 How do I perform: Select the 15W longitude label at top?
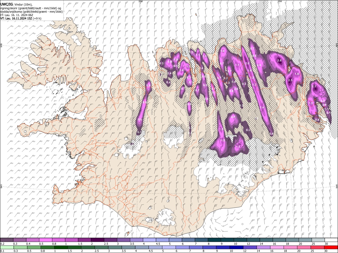[x=280, y=1]
